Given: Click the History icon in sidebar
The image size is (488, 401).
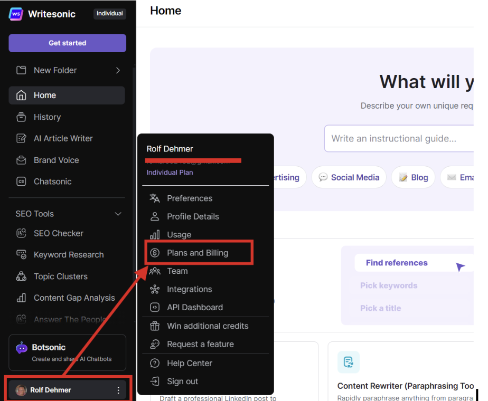Looking at the screenshot, I should [21, 117].
